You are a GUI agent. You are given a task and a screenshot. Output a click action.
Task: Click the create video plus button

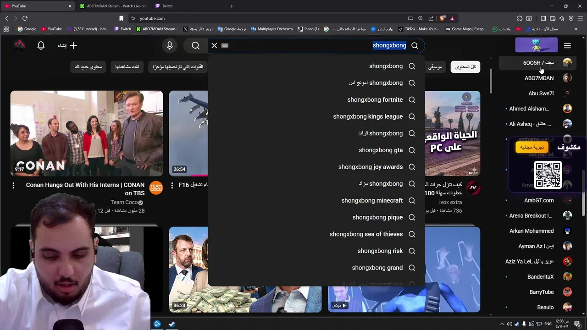tap(67, 45)
